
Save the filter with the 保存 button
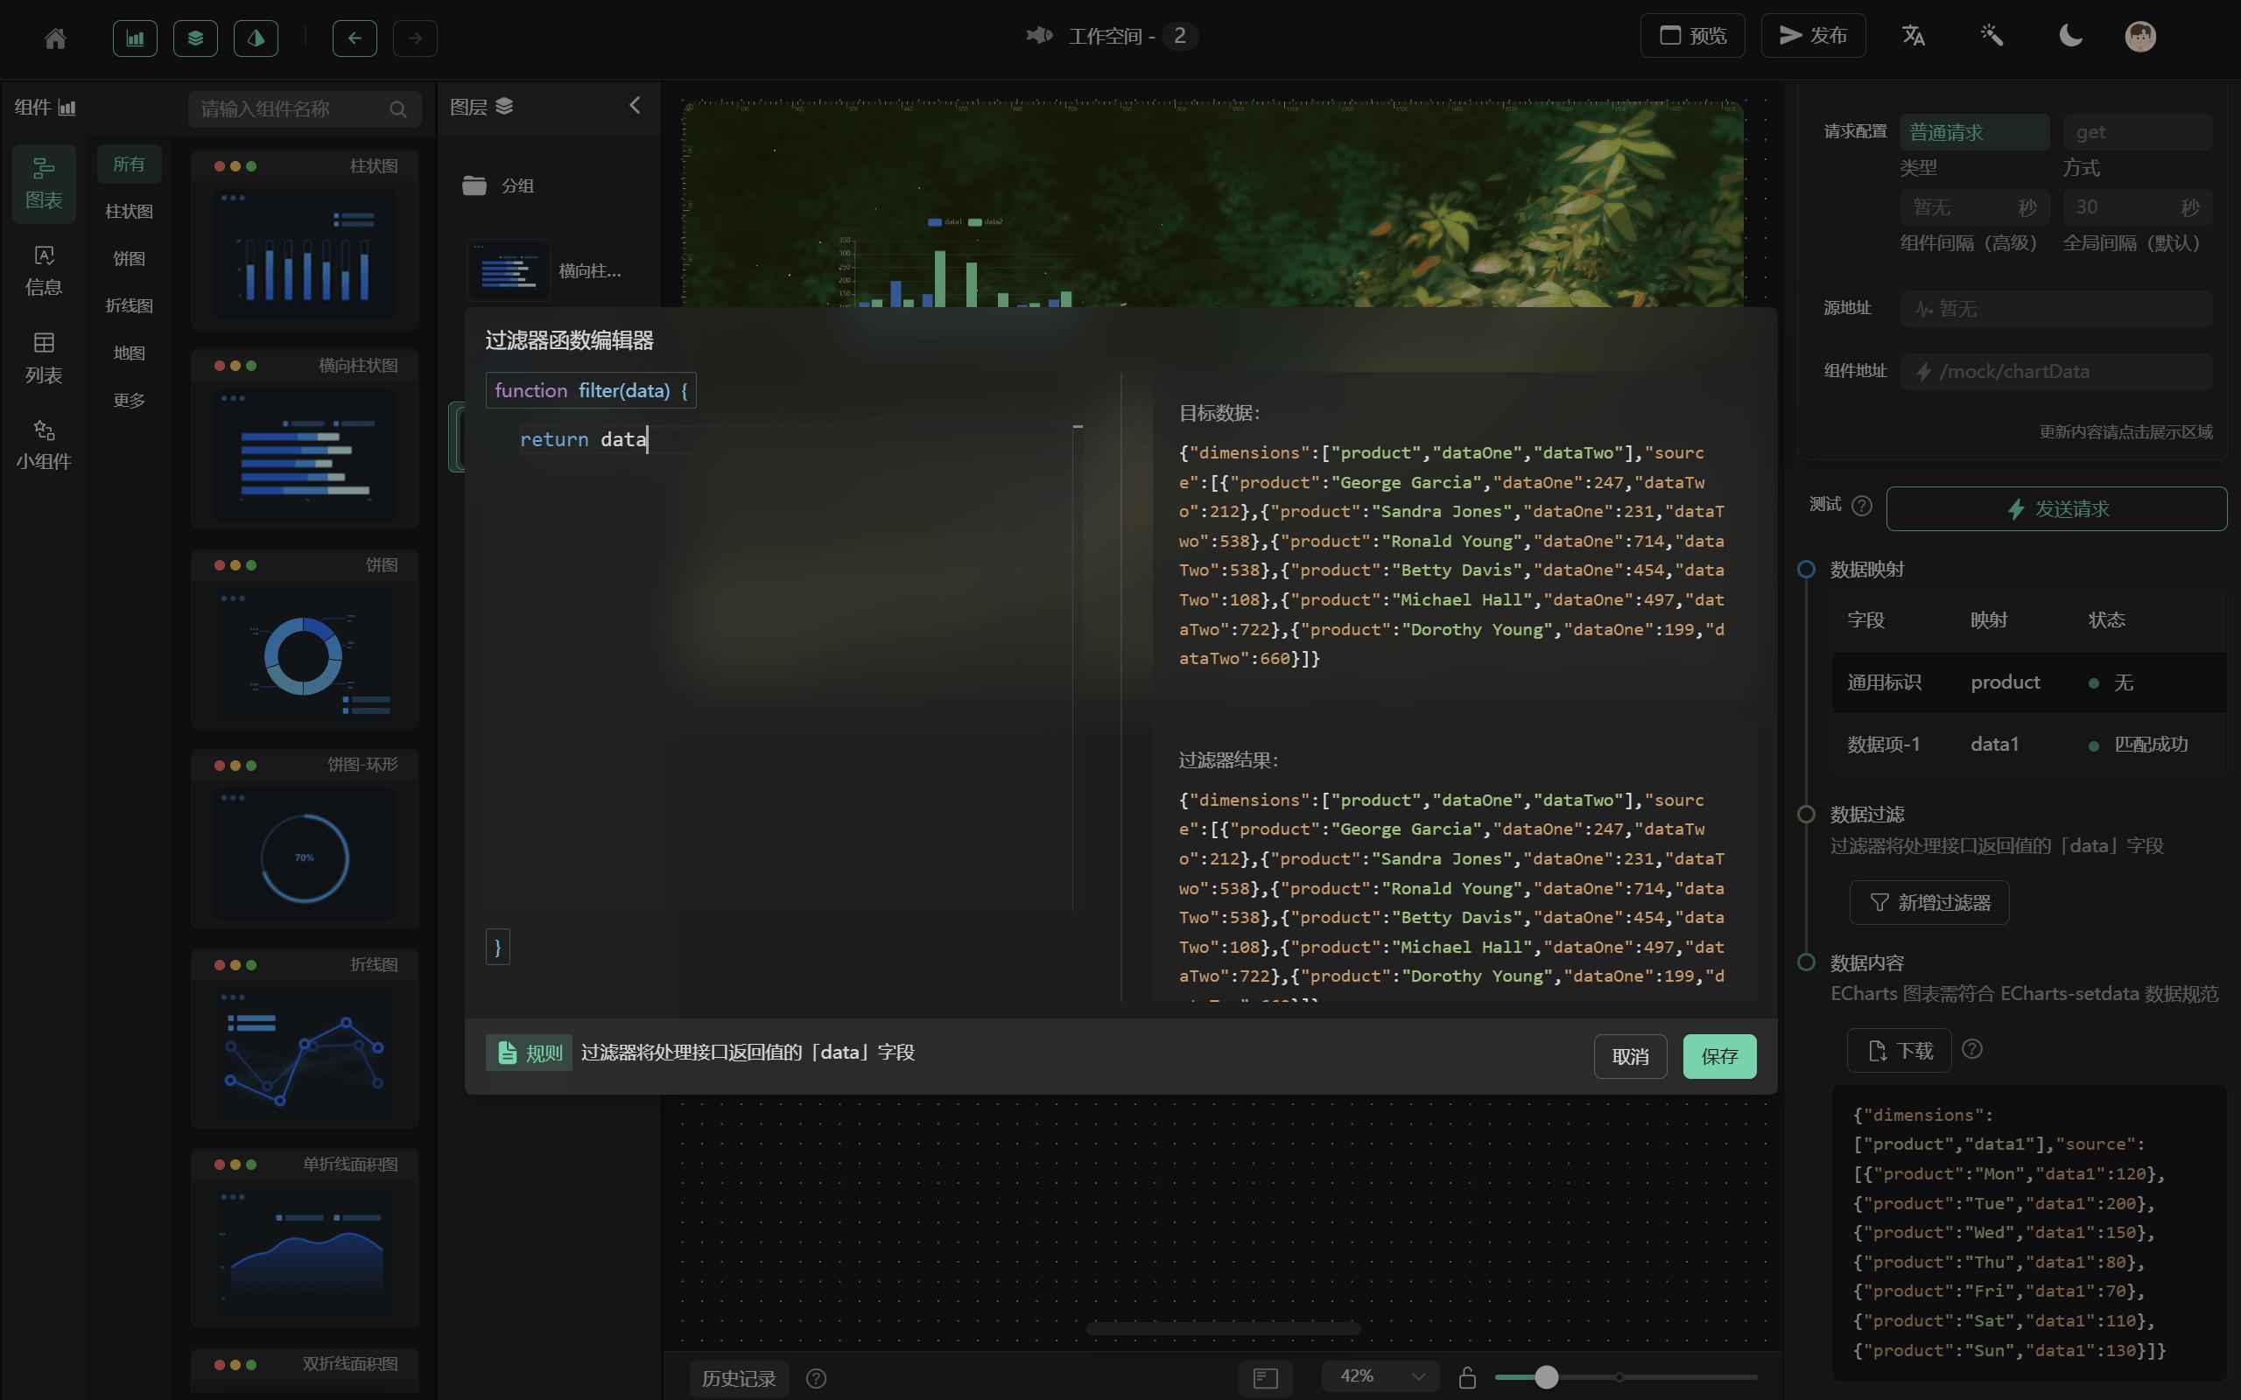pyautogui.click(x=1718, y=1055)
